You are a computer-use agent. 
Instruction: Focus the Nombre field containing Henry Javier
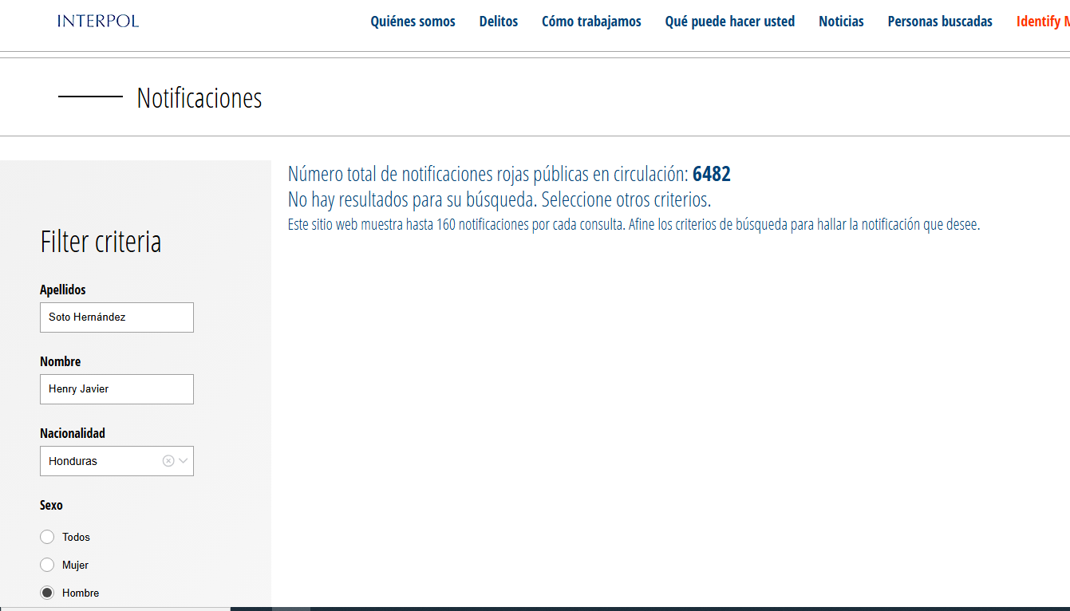116,389
